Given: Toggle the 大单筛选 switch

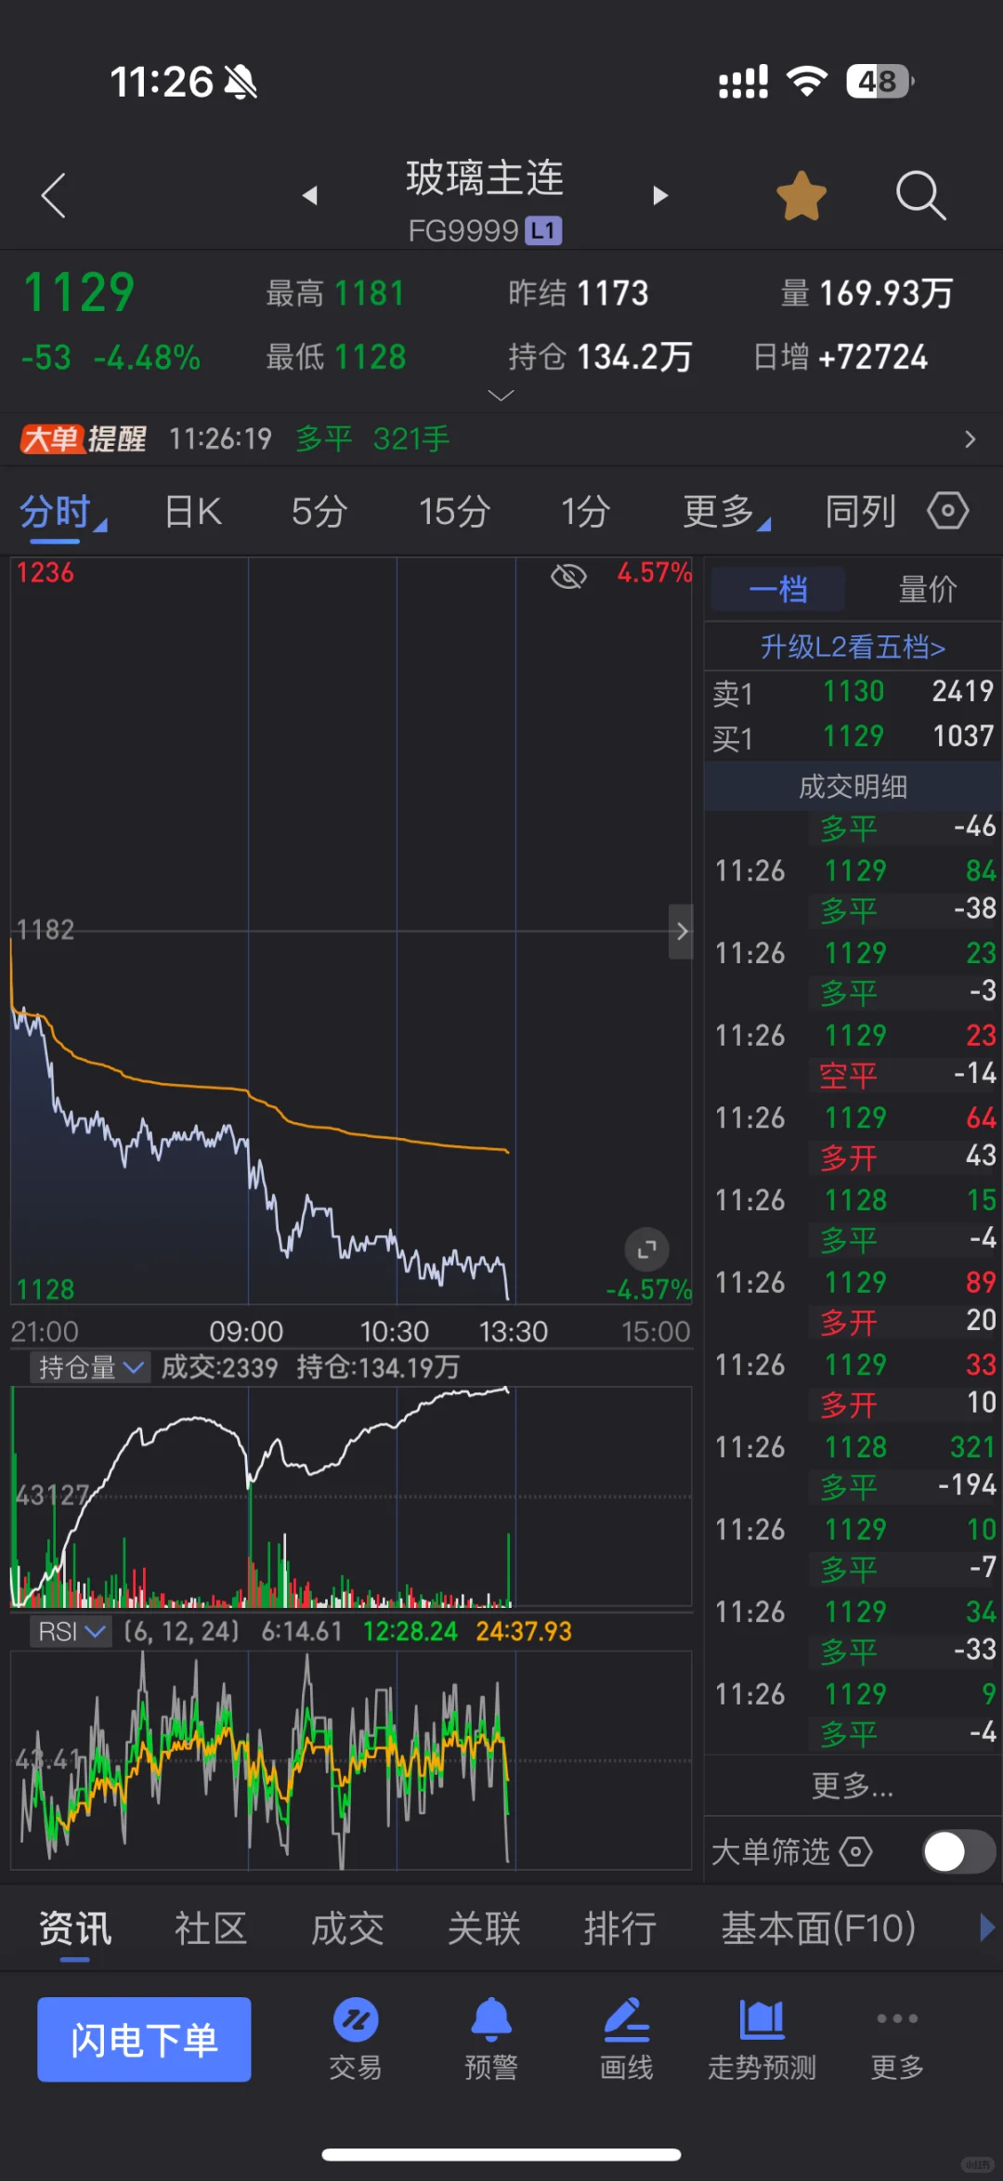Looking at the screenshot, I should [959, 1851].
